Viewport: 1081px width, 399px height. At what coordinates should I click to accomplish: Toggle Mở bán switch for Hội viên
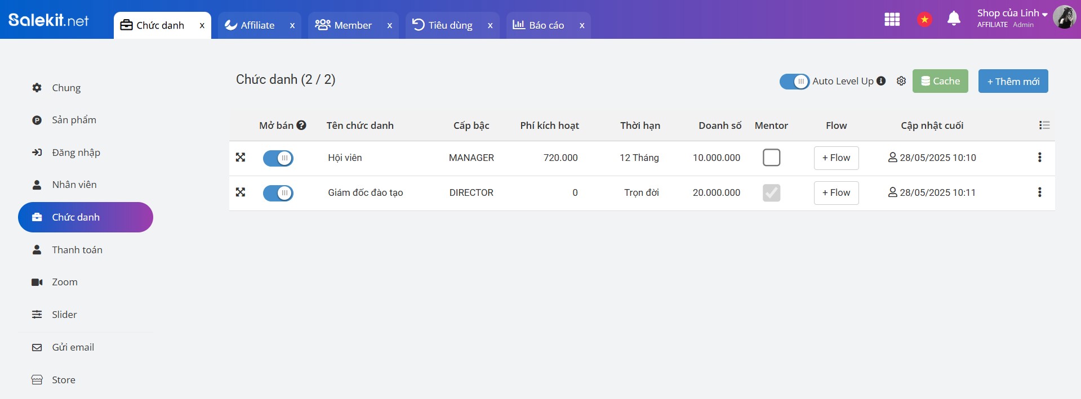pos(278,158)
